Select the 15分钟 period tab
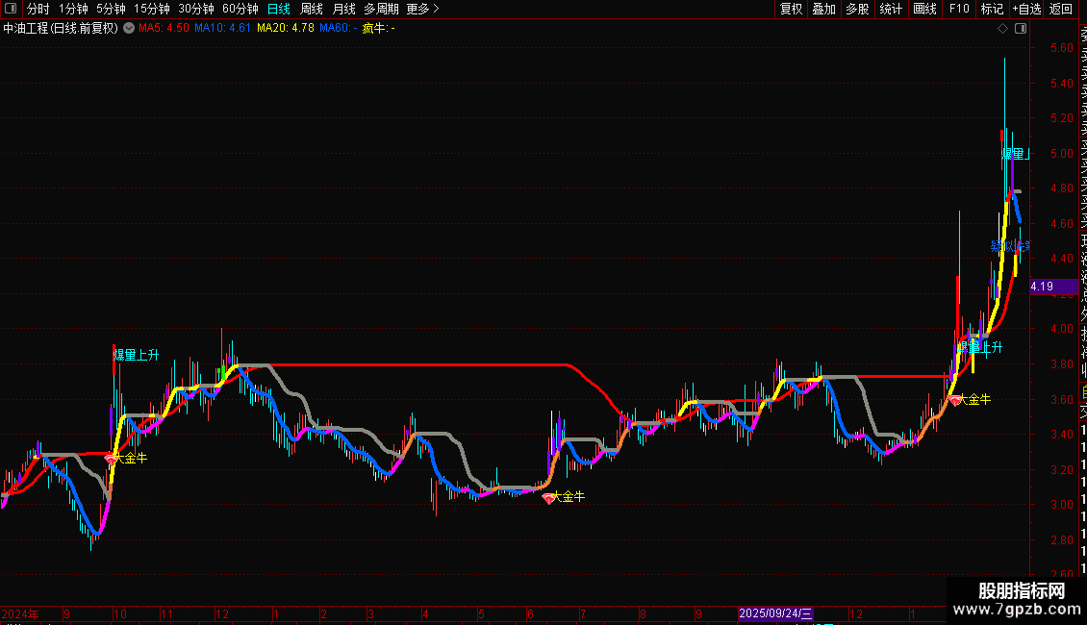The image size is (1087, 625). click(x=152, y=9)
